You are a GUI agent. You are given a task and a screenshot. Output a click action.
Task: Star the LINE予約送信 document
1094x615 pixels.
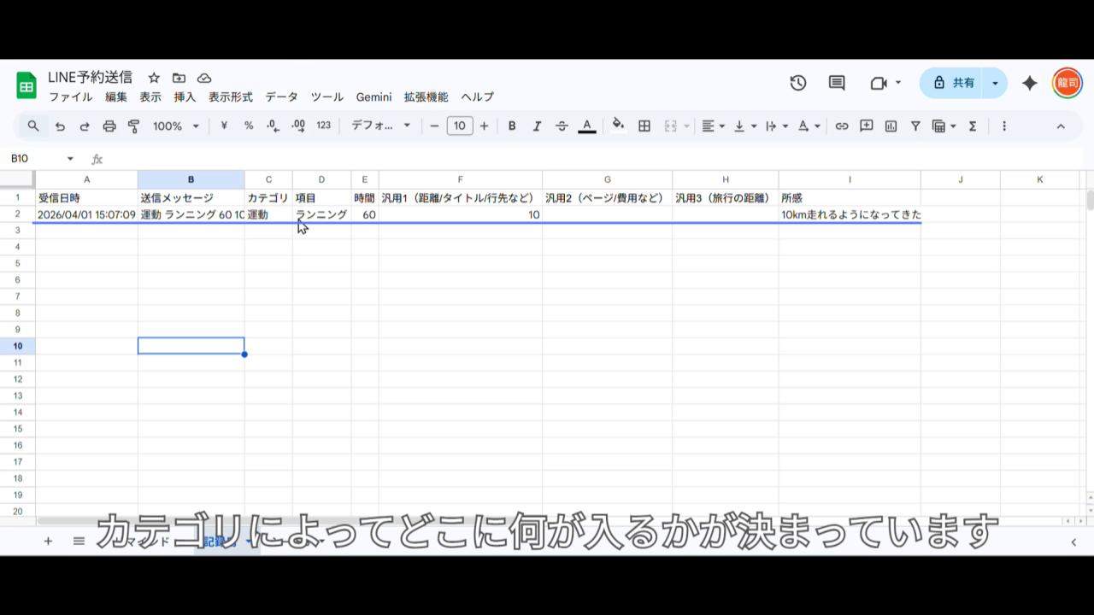tap(154, 78)
